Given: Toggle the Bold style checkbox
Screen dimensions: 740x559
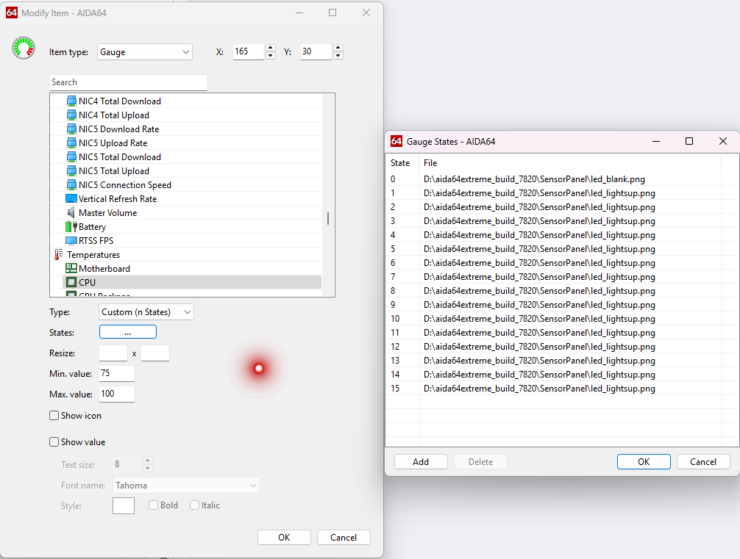Looking at the screenshot, I should [154, 505].
